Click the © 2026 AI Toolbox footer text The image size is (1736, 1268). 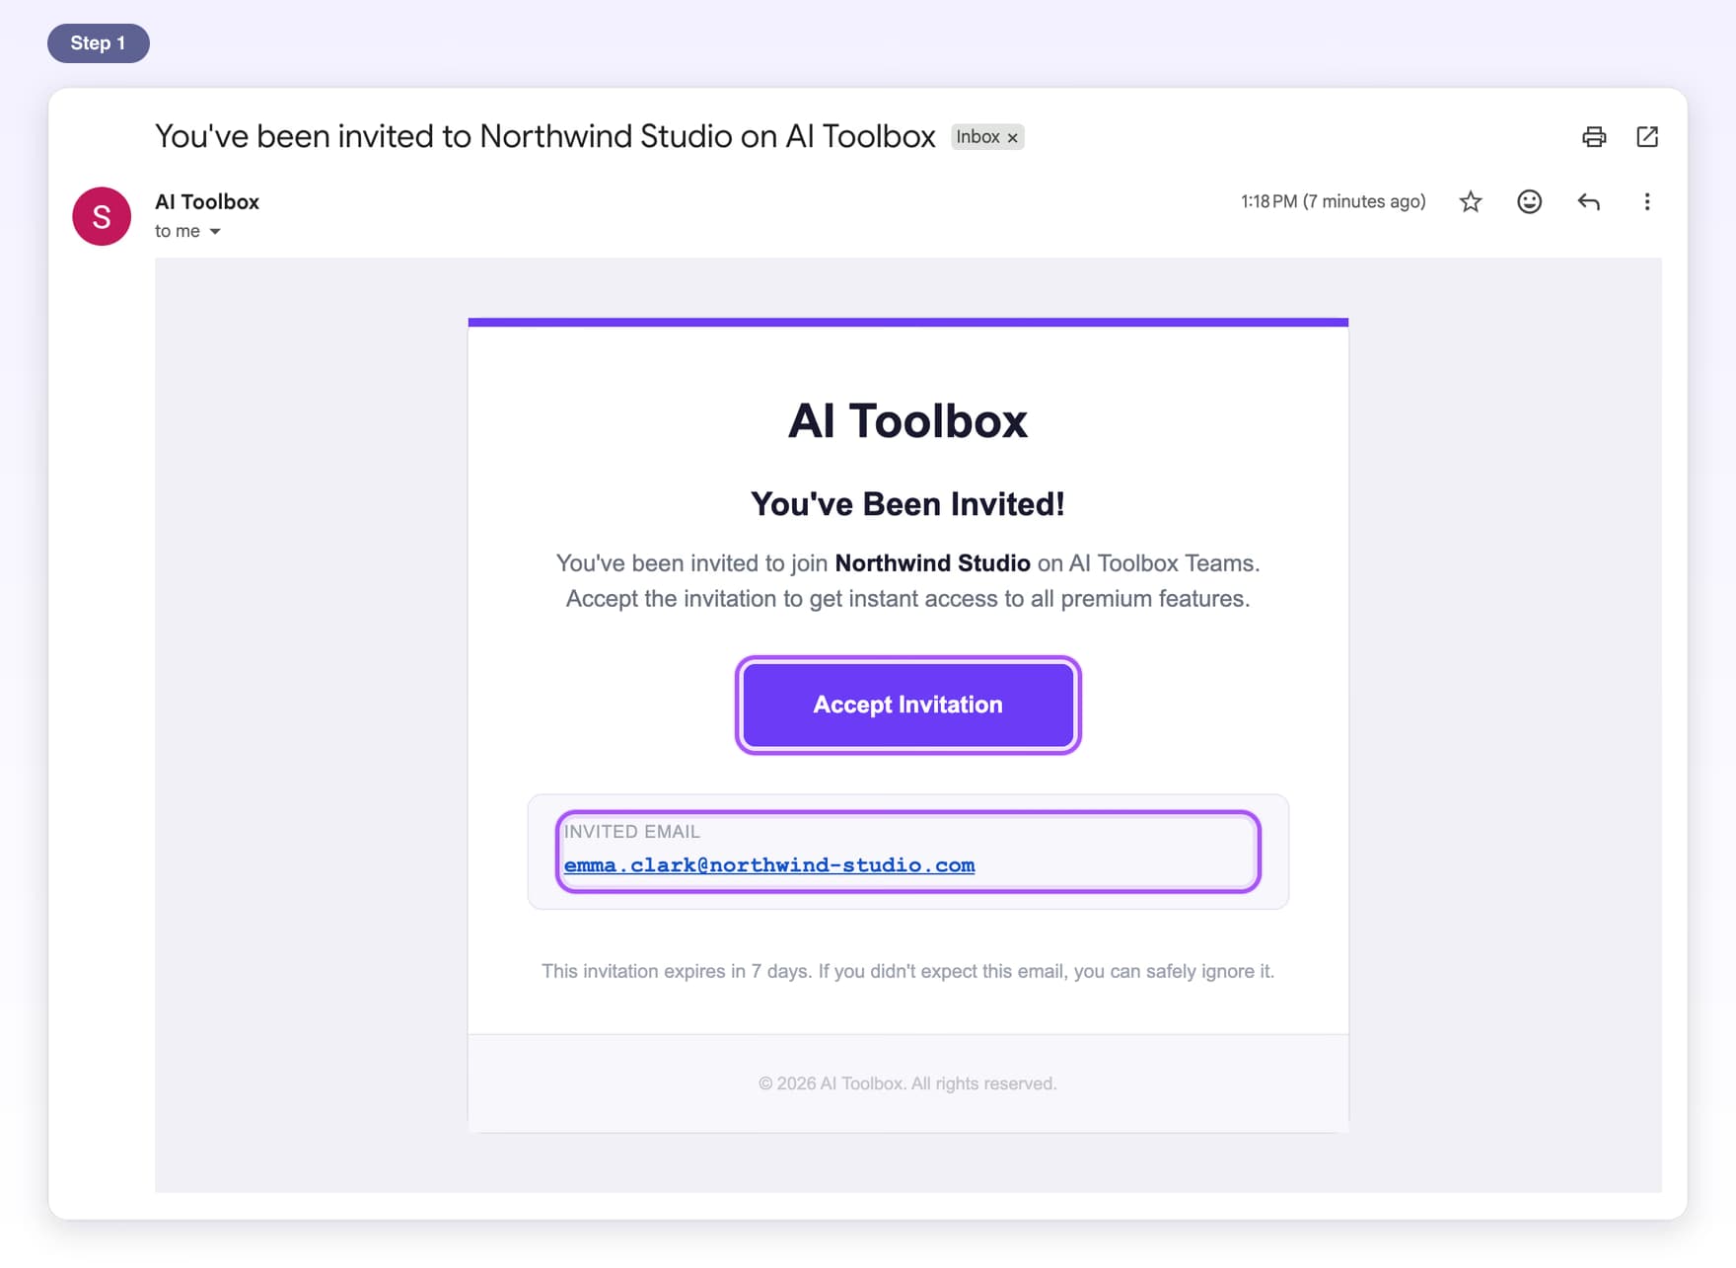coord(907,1082)
